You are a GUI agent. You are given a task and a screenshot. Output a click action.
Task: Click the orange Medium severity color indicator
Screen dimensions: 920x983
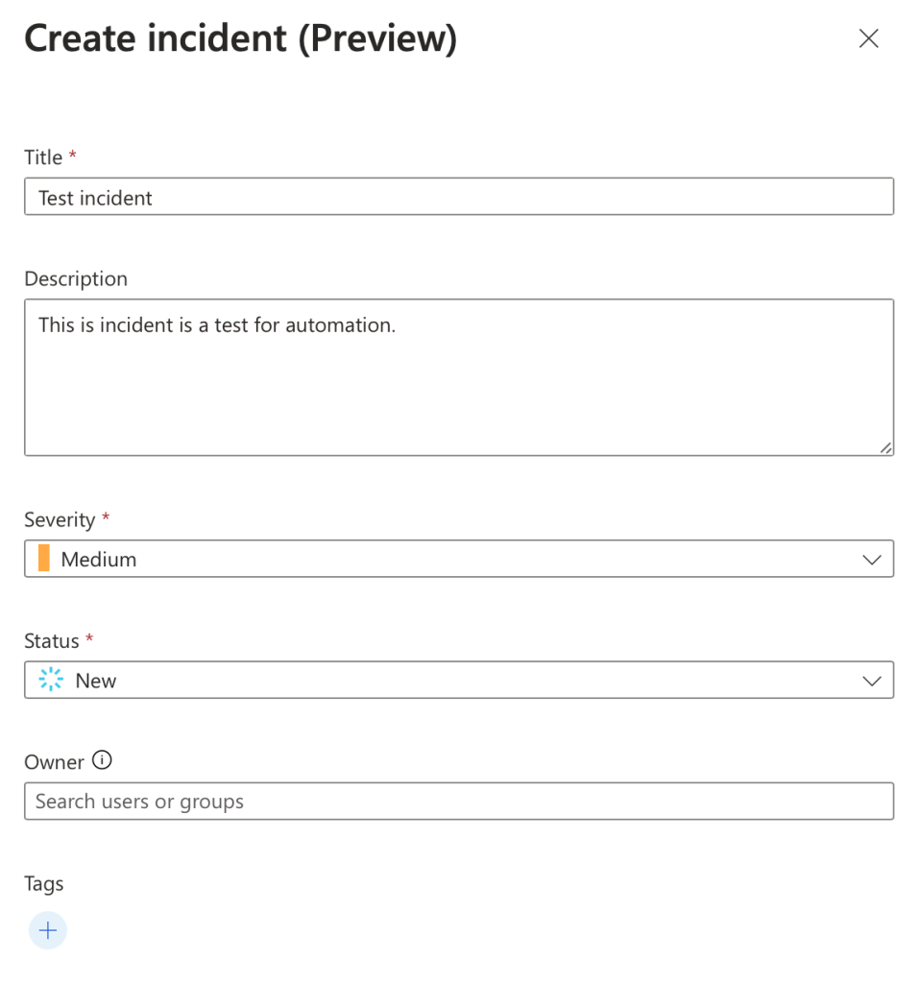pos(44,559)
